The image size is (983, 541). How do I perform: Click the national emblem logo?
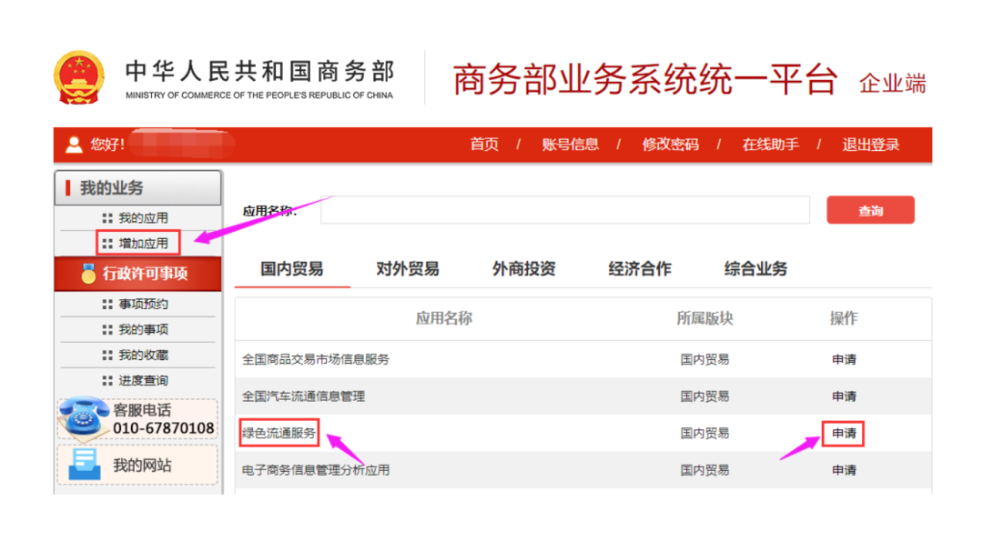point(79,77)
